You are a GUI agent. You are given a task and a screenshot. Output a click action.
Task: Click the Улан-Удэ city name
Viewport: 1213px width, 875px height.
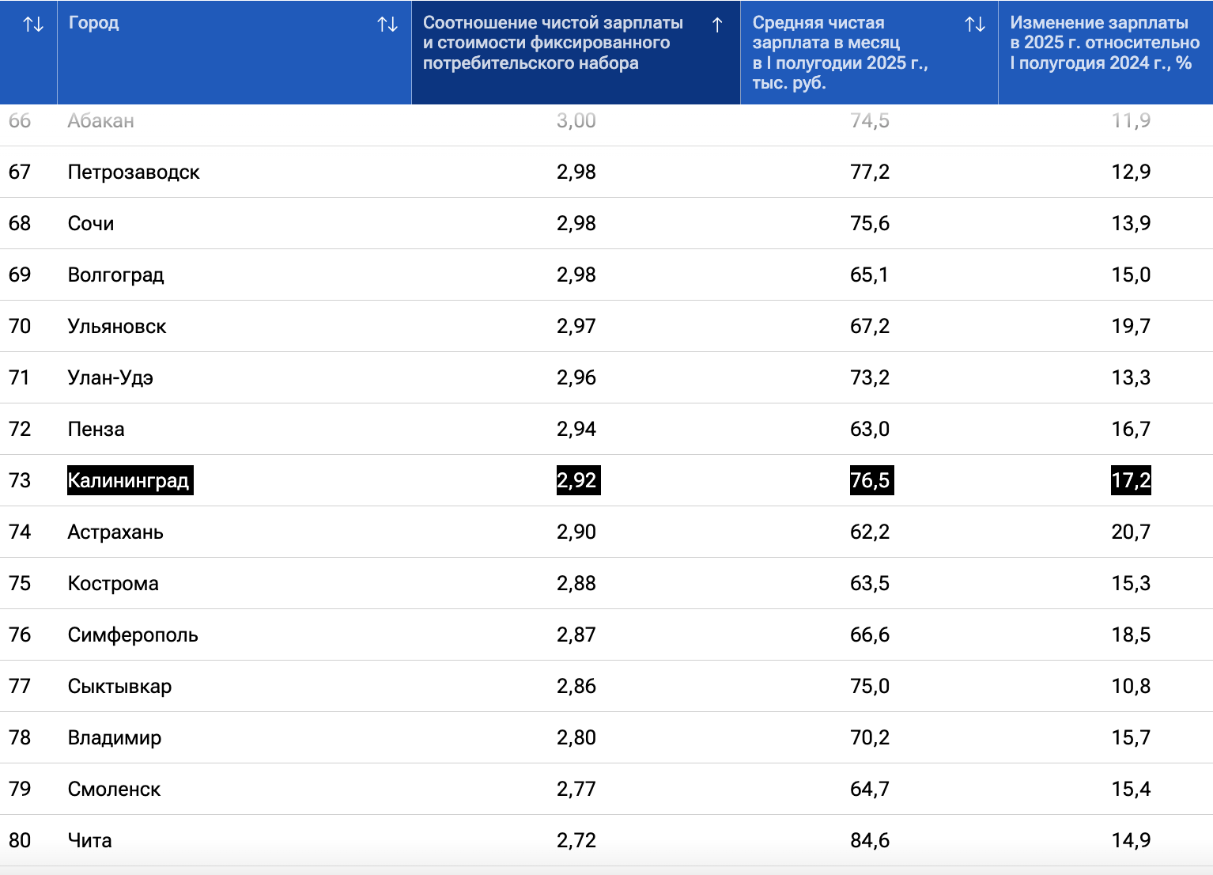pos(110,377)
